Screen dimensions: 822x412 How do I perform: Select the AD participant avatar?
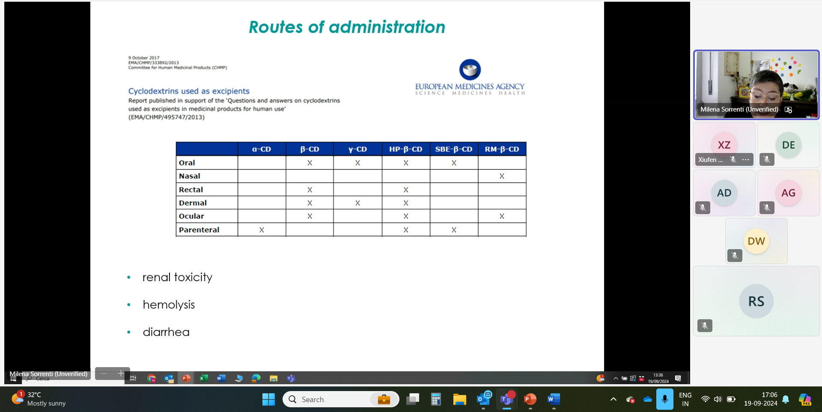[724, 193]
